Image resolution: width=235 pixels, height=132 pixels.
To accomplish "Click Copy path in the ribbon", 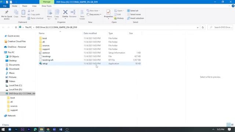I will (x=34, y=14).
